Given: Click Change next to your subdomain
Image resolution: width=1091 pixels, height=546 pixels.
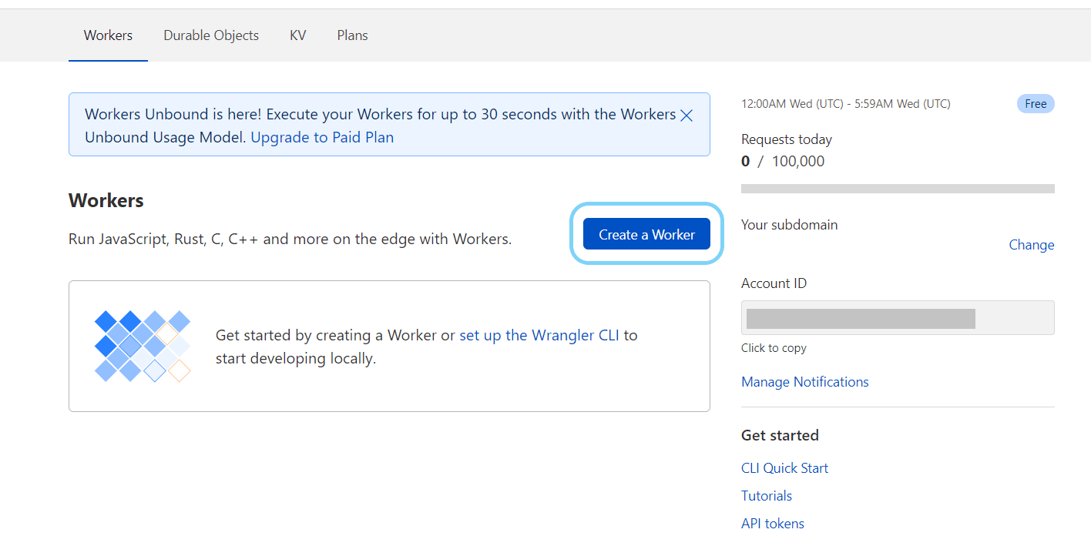Looking at the screenshot, I should 1031,245.
